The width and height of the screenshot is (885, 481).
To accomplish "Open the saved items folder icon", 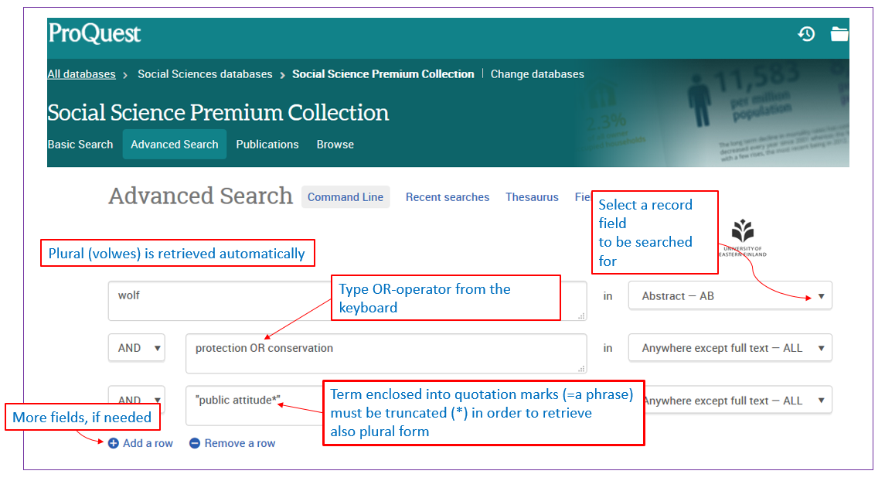I will pos(839,34).
